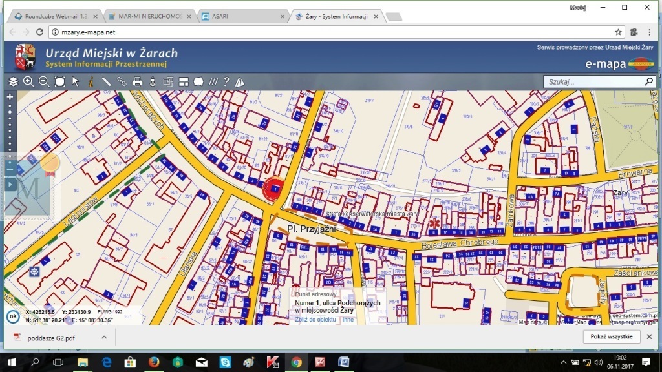Open options for poddasze G2.pdf download

point(103,337)
